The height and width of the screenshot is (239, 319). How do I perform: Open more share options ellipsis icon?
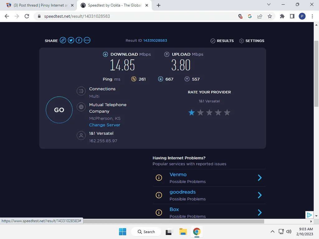click(x=87, y=40)
